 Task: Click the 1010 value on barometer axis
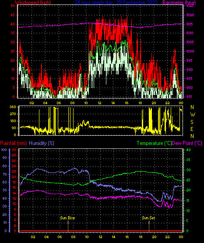coord(190,33)
